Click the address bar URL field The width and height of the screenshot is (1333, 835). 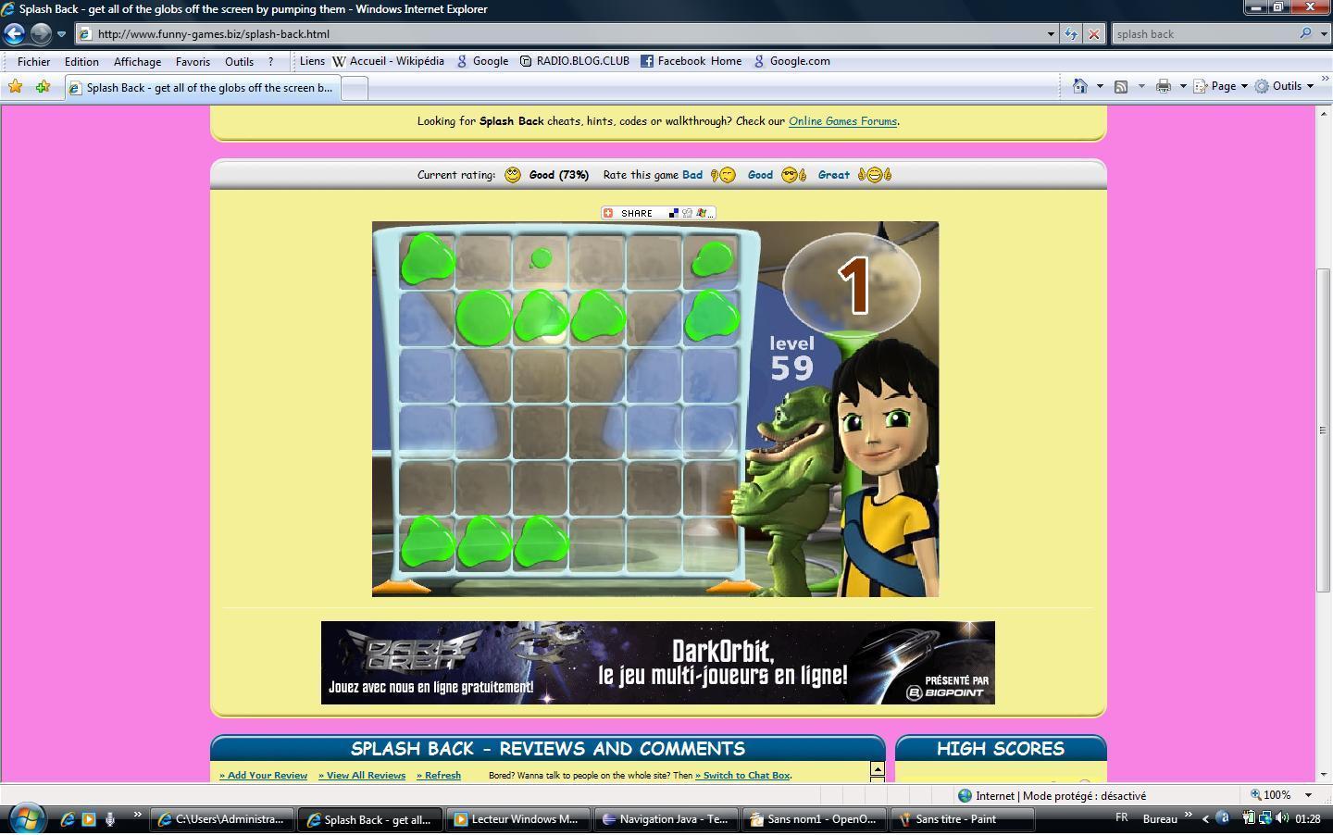click(560, 34)
